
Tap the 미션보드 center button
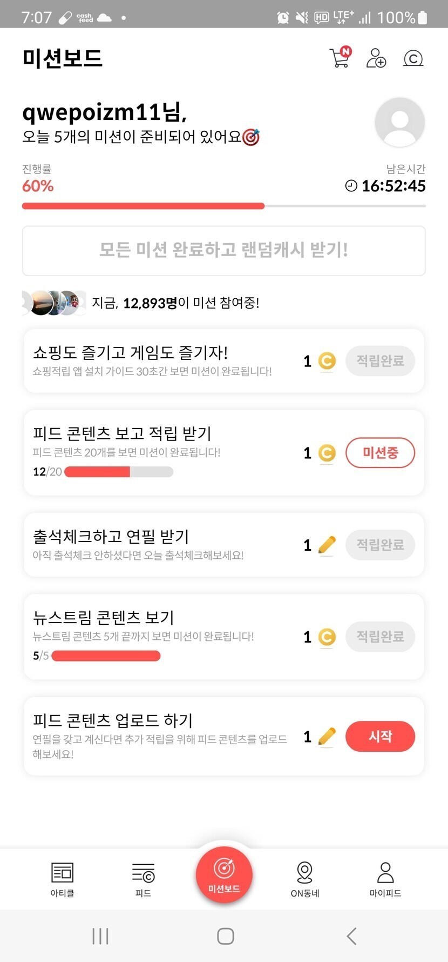pyautogui.click(x=224, y=874)
